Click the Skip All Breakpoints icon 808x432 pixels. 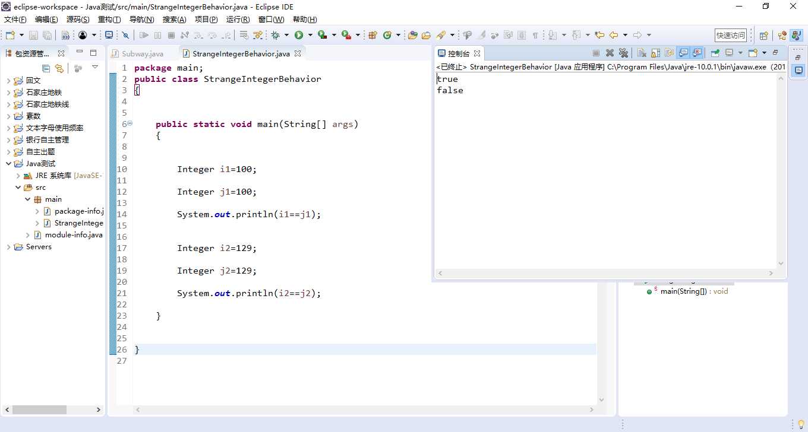click(x=125, y=35)
